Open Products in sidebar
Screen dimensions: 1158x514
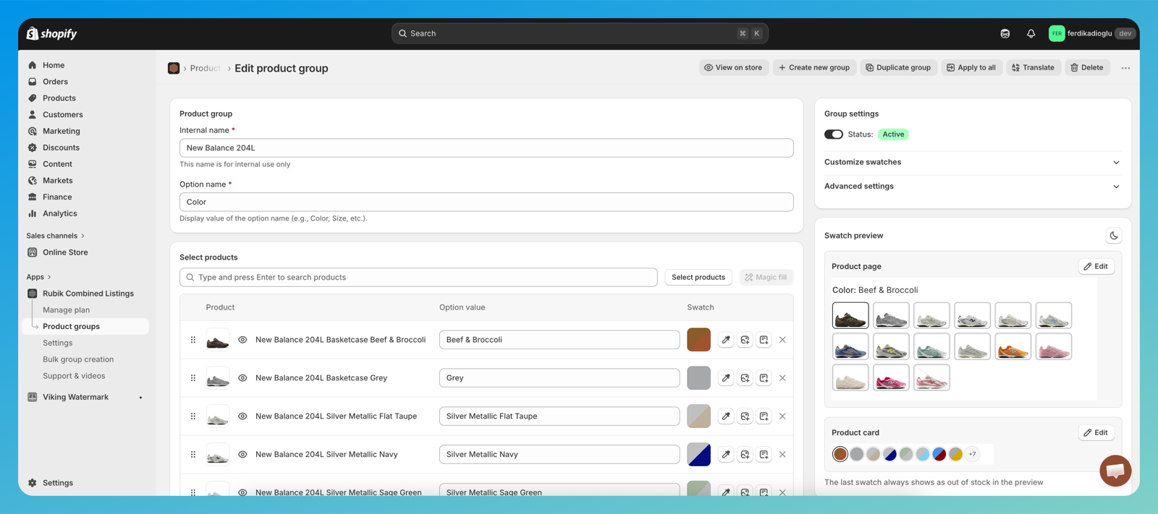click(x=59, y=98)
